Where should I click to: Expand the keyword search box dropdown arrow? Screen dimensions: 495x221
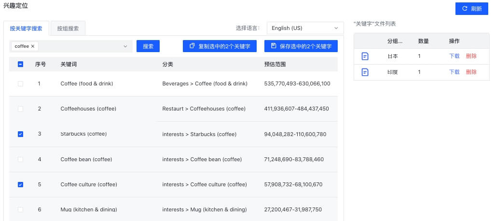pyautogui.click(x=125, y=46)
